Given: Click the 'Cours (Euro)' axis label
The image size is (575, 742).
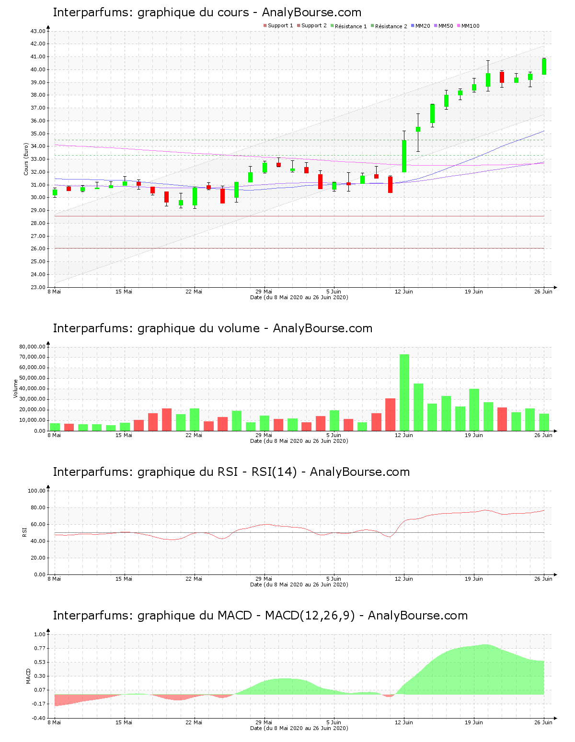Looking at the screenshot, I should [x=26, y=159].
